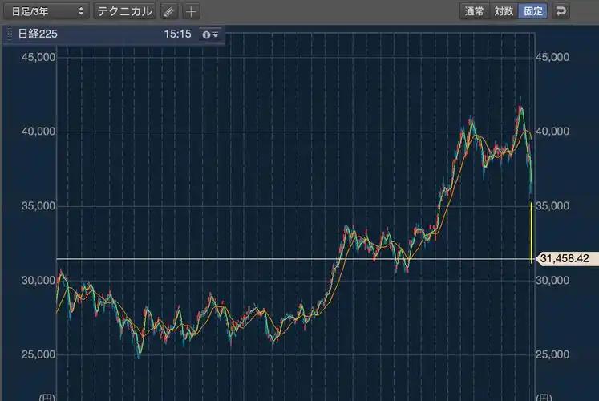Click the left-axis 45,000 label

pos(38,57)
